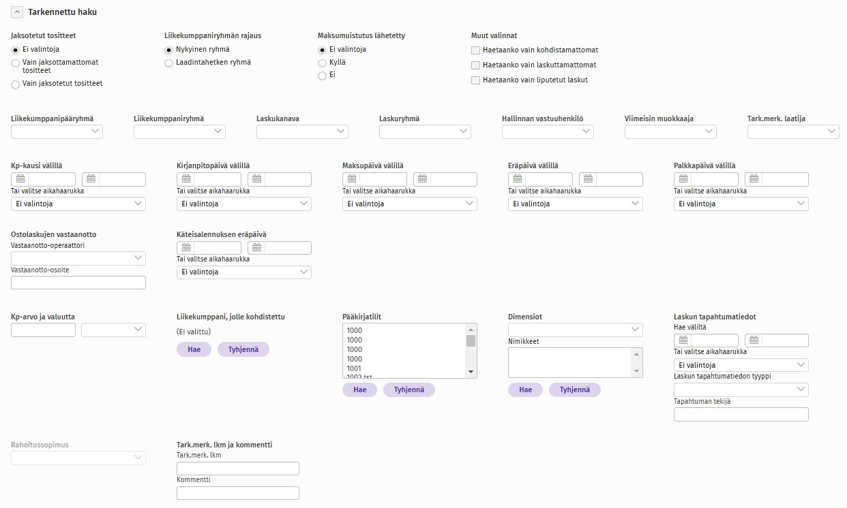Click Tyhjennä under Liikekumppani, jolle kohdistettu

coord(243,349)
